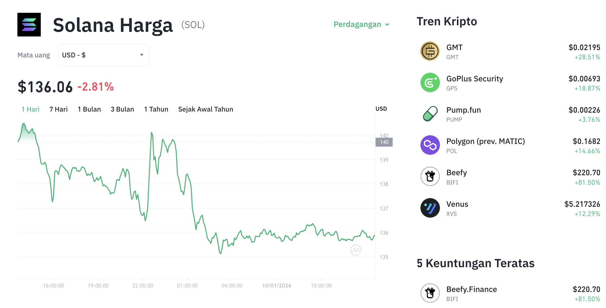Switch to the 7 Hari timeframe

tap(58, 109)
